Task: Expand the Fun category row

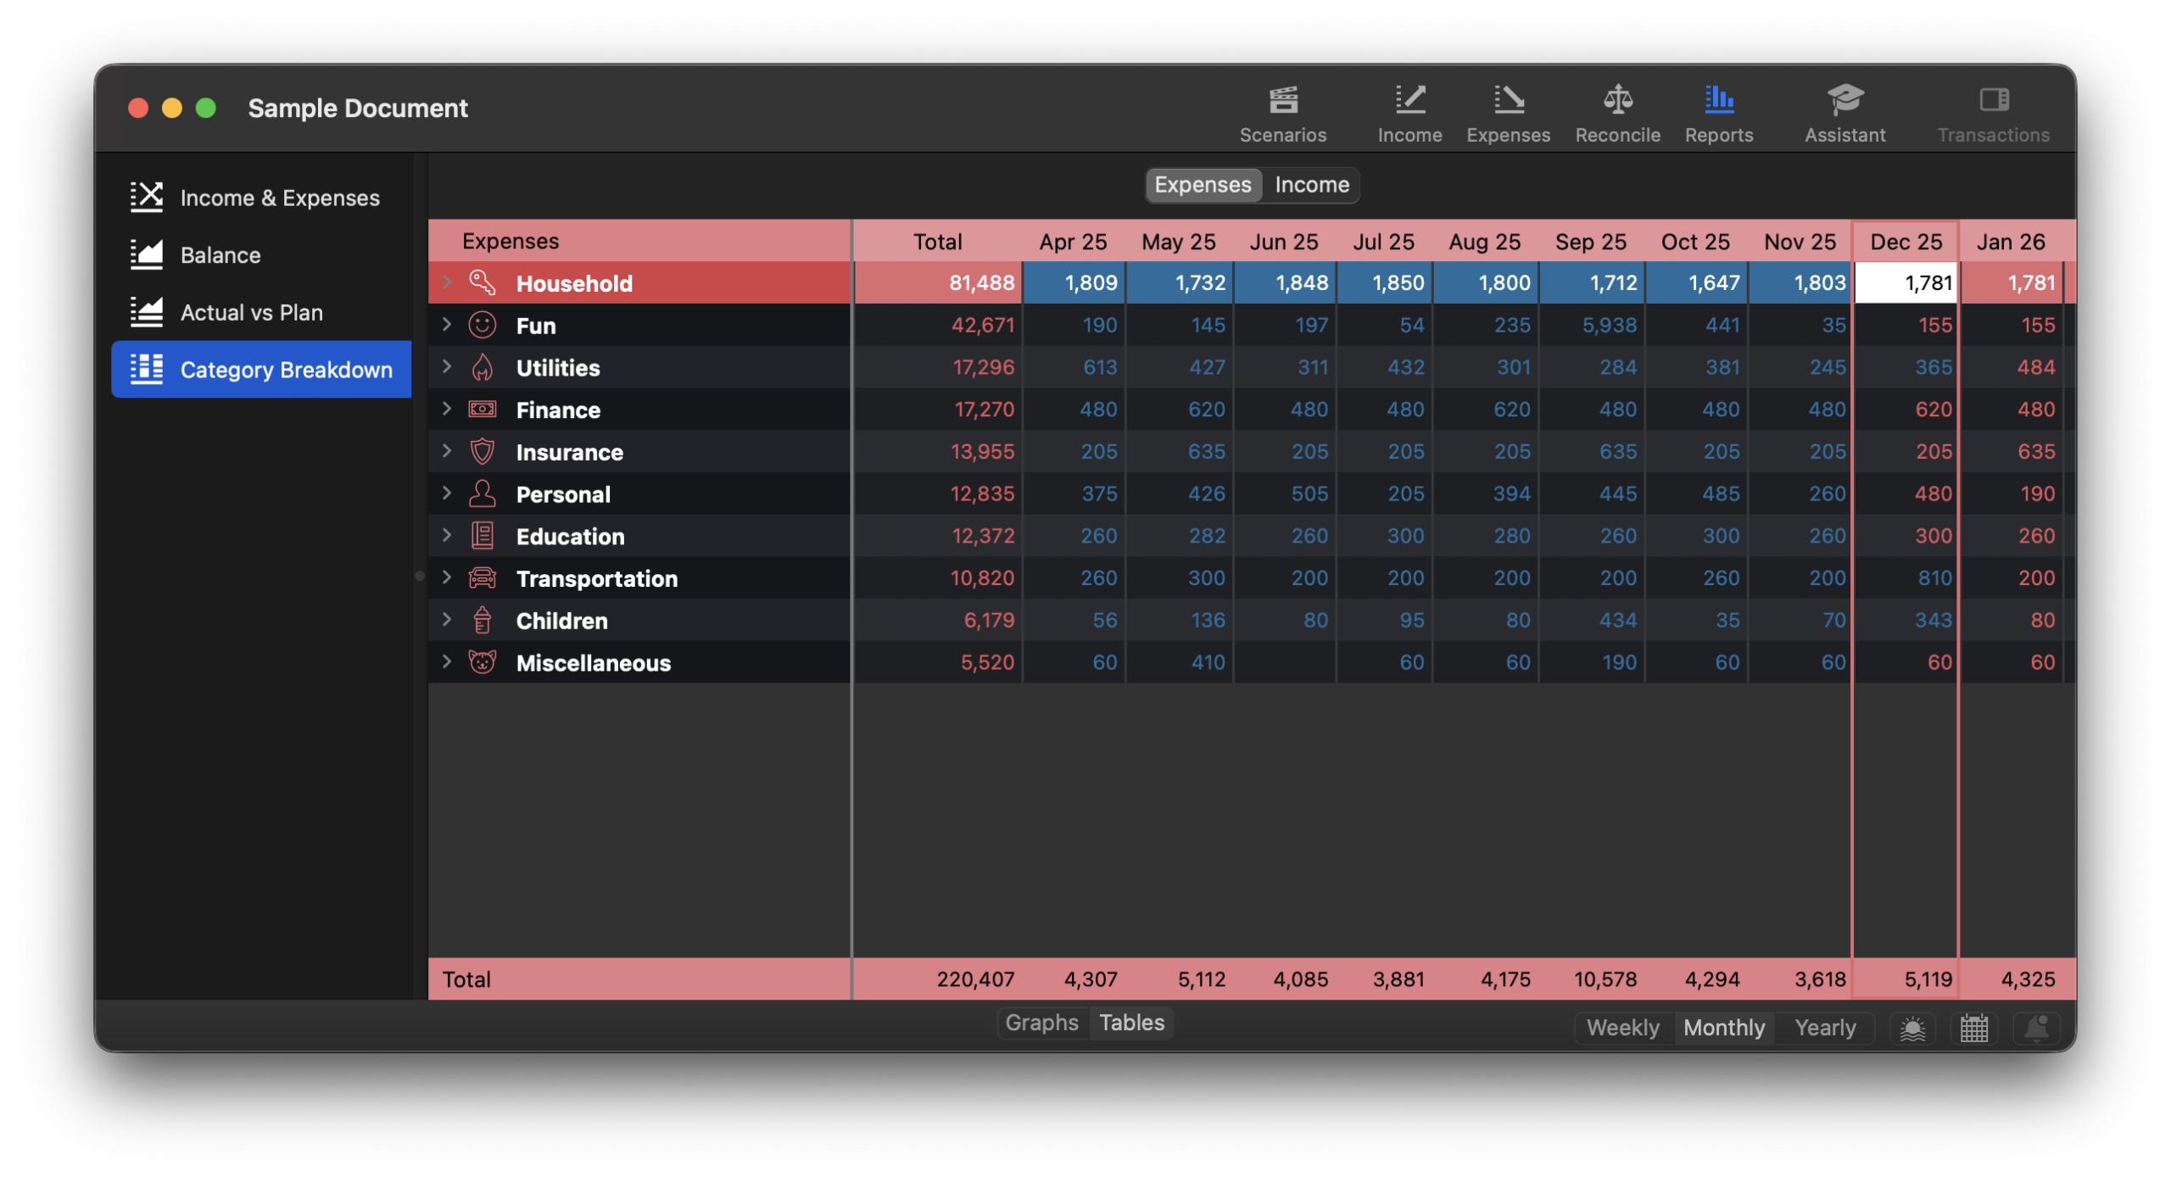Action: [x=447, y=325]
